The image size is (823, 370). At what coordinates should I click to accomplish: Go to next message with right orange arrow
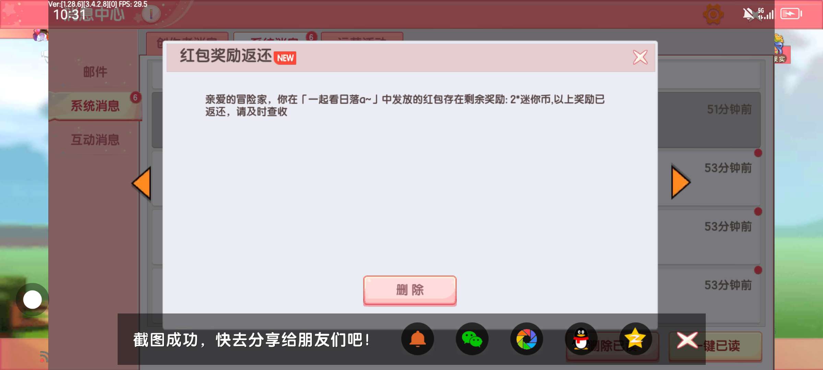pyautogui.click(x=681, y=182)
